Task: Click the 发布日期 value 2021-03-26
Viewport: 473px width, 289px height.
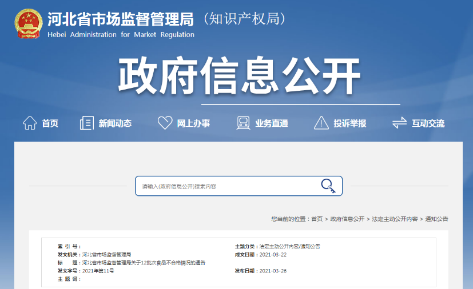Action: 273,271
